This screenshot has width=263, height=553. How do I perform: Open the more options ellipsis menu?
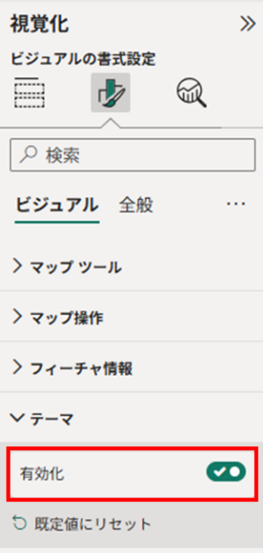coord(236,204)
